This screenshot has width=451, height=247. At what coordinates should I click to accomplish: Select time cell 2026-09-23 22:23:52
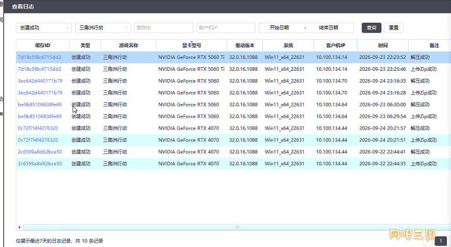click(383, 57)
